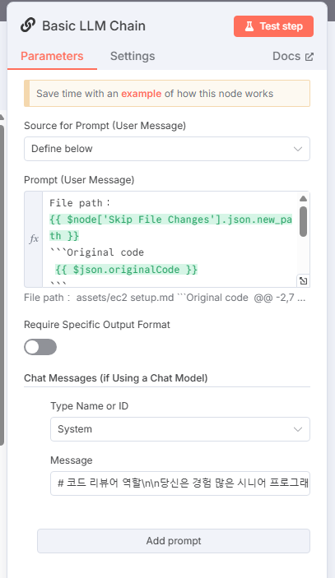The height and width of the screenshot is (578, 335).
Task: Open the Source for Prompt dropdown
Action: click(167, 149)
